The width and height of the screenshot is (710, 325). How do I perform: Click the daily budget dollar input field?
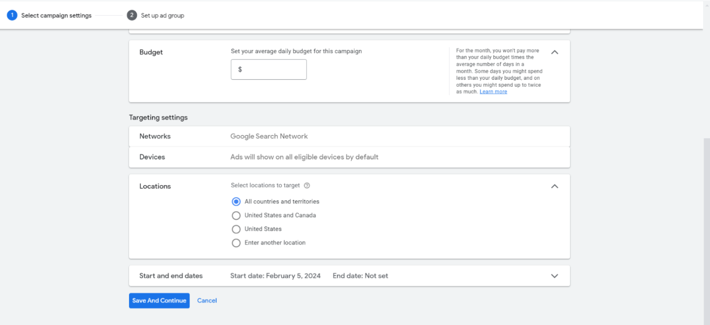(x=273, y=70)
